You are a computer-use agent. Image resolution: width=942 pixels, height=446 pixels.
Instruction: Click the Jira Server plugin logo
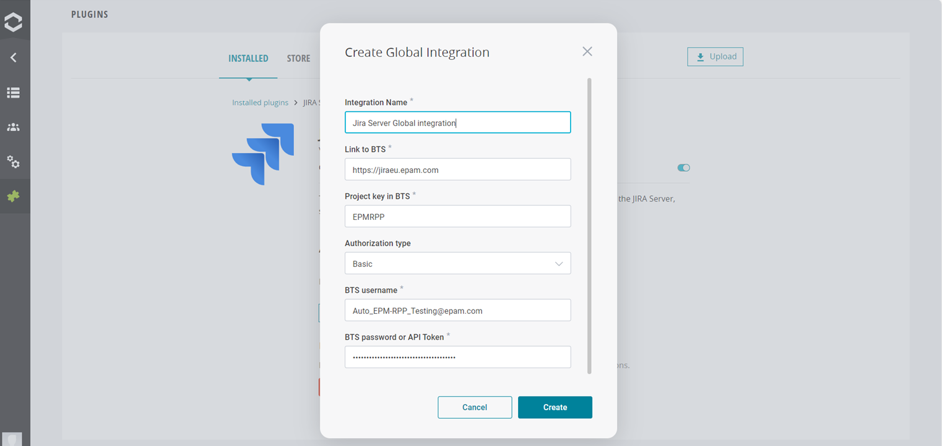pos(262,154)
